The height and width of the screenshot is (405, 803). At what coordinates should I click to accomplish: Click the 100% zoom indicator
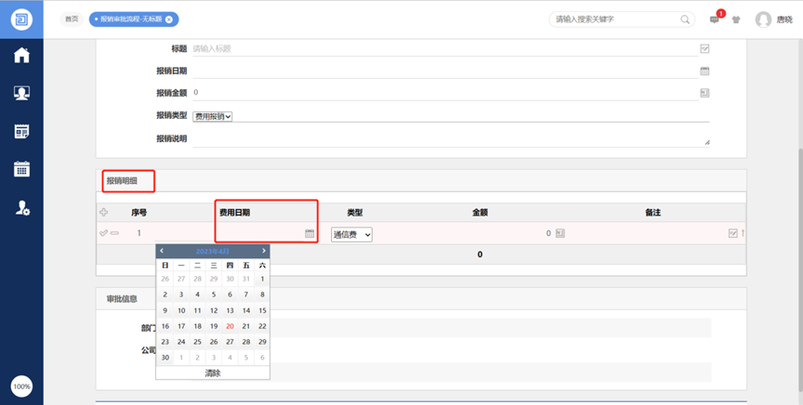coord(21,386)
